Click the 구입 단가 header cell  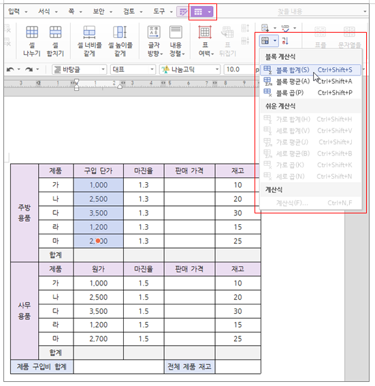coord(99,171)
